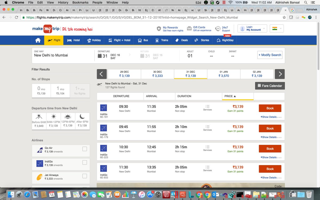The image size is (320, 200).
Task: Select 0 stop filter
Action: (41, 91)
